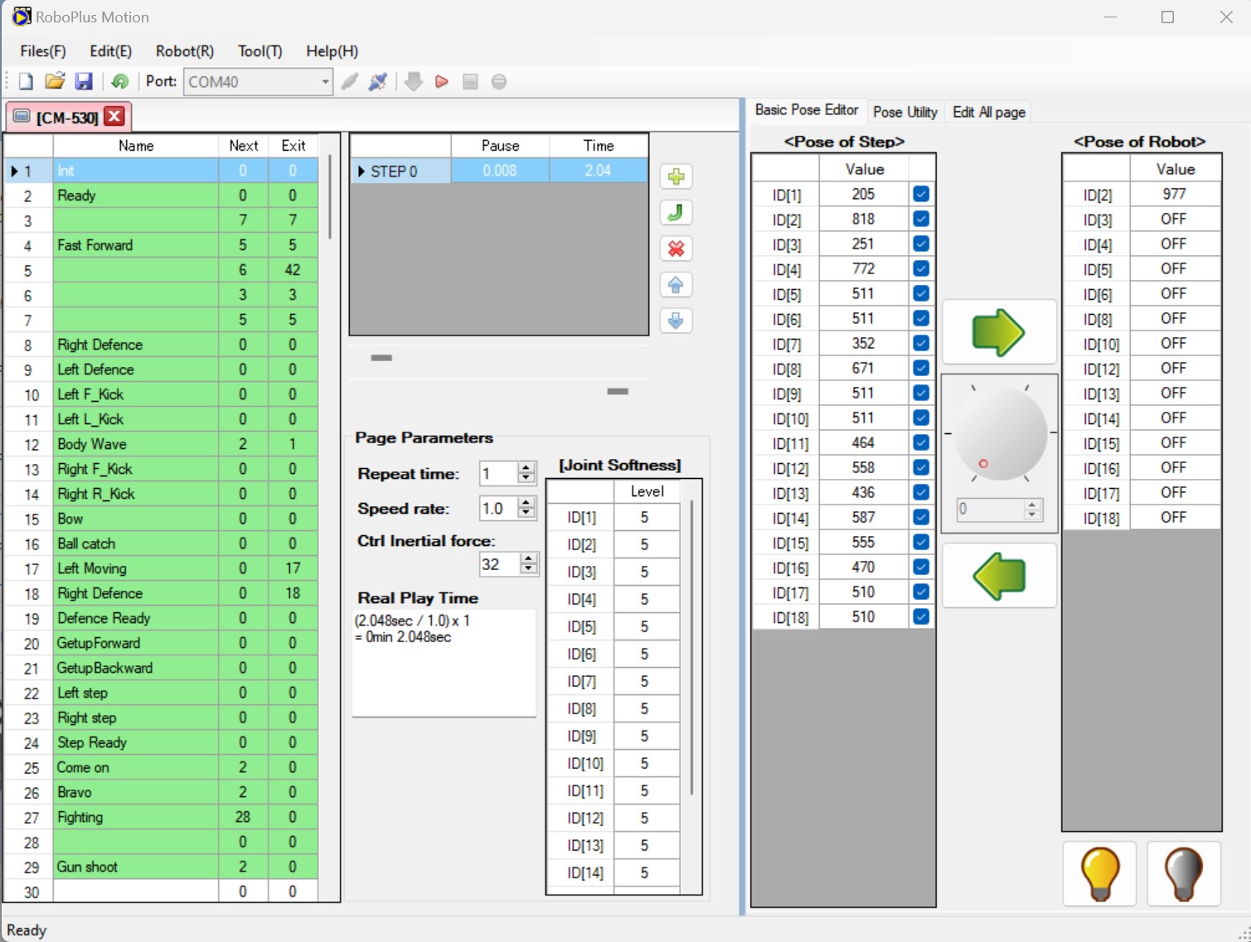Increase Ctrl Inertial force spinner up

click(528, 559)
